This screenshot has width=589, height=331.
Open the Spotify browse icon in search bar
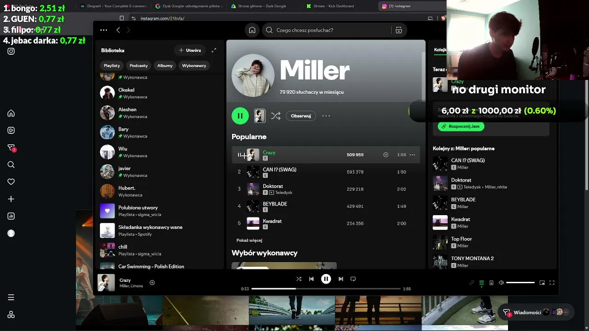(398, 30)
